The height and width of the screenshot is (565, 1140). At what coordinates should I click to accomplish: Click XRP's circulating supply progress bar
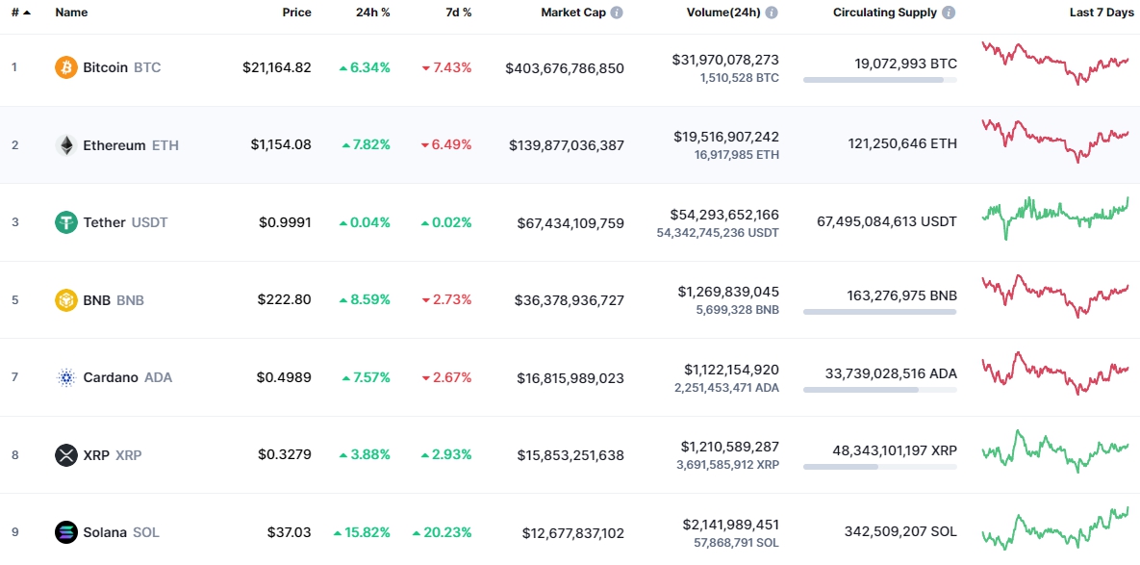click(x=879, y=467)
